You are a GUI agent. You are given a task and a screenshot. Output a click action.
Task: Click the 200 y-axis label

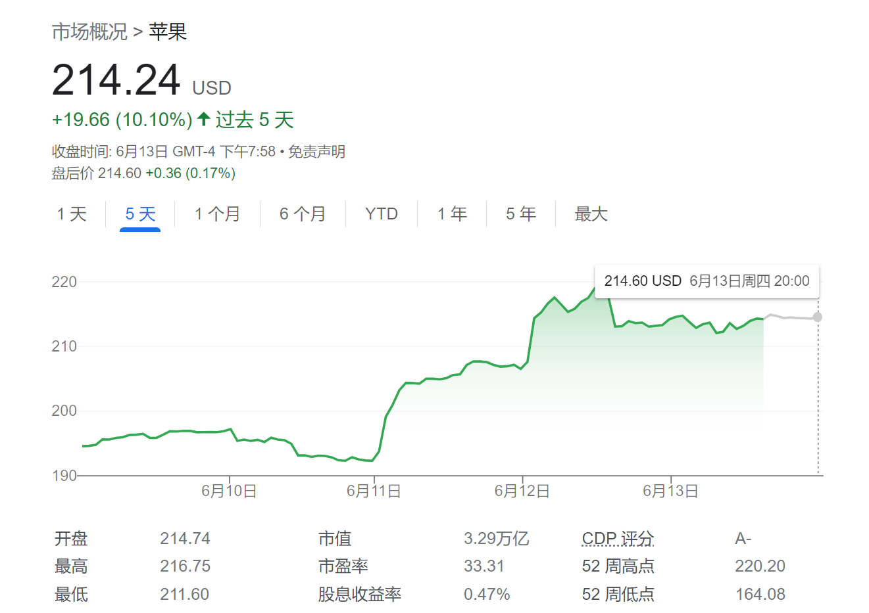tap(64, 411)
